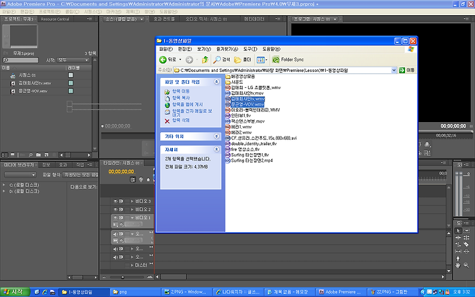Open the 모두 dropdown in Project panel
The width and height of the screenshot is (475, 297).
73,60
